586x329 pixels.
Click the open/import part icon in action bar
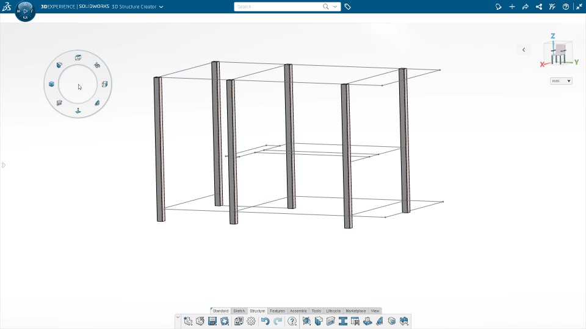point(200,321)
